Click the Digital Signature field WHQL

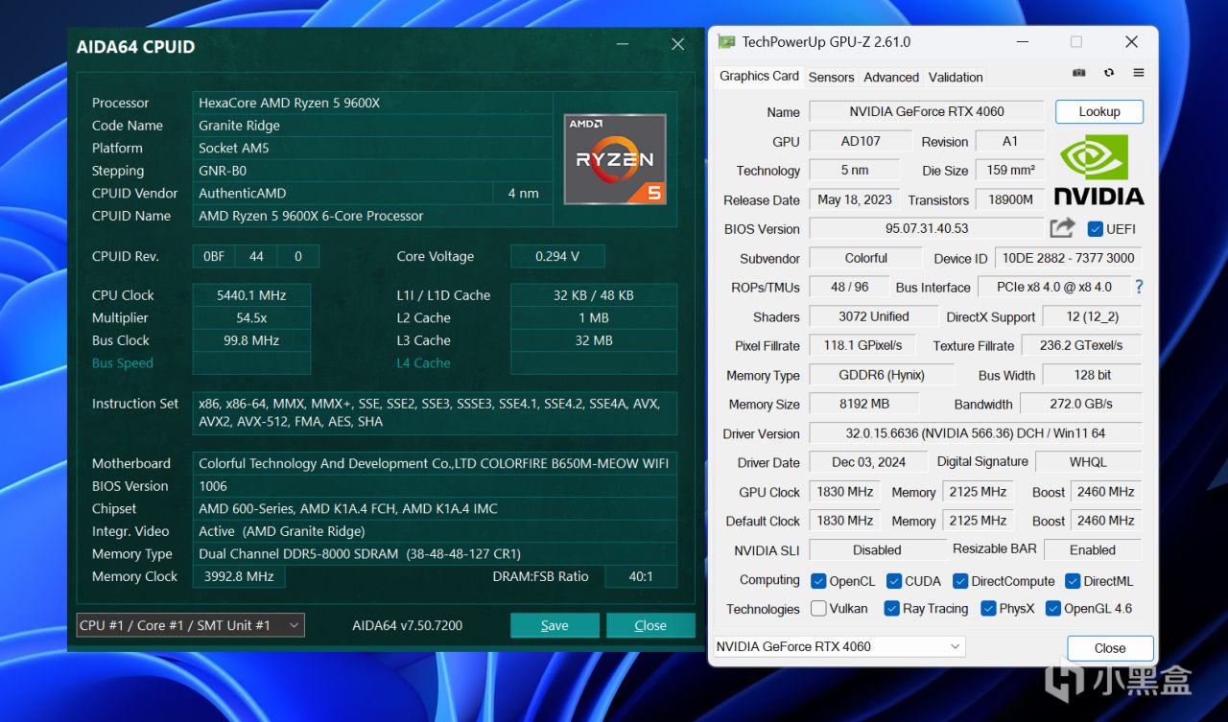(1088, 461)
